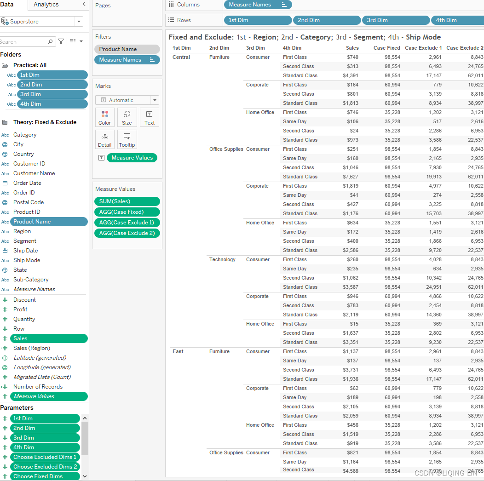Open the Color marks card
Screen dimensions: 484x481
104,118
